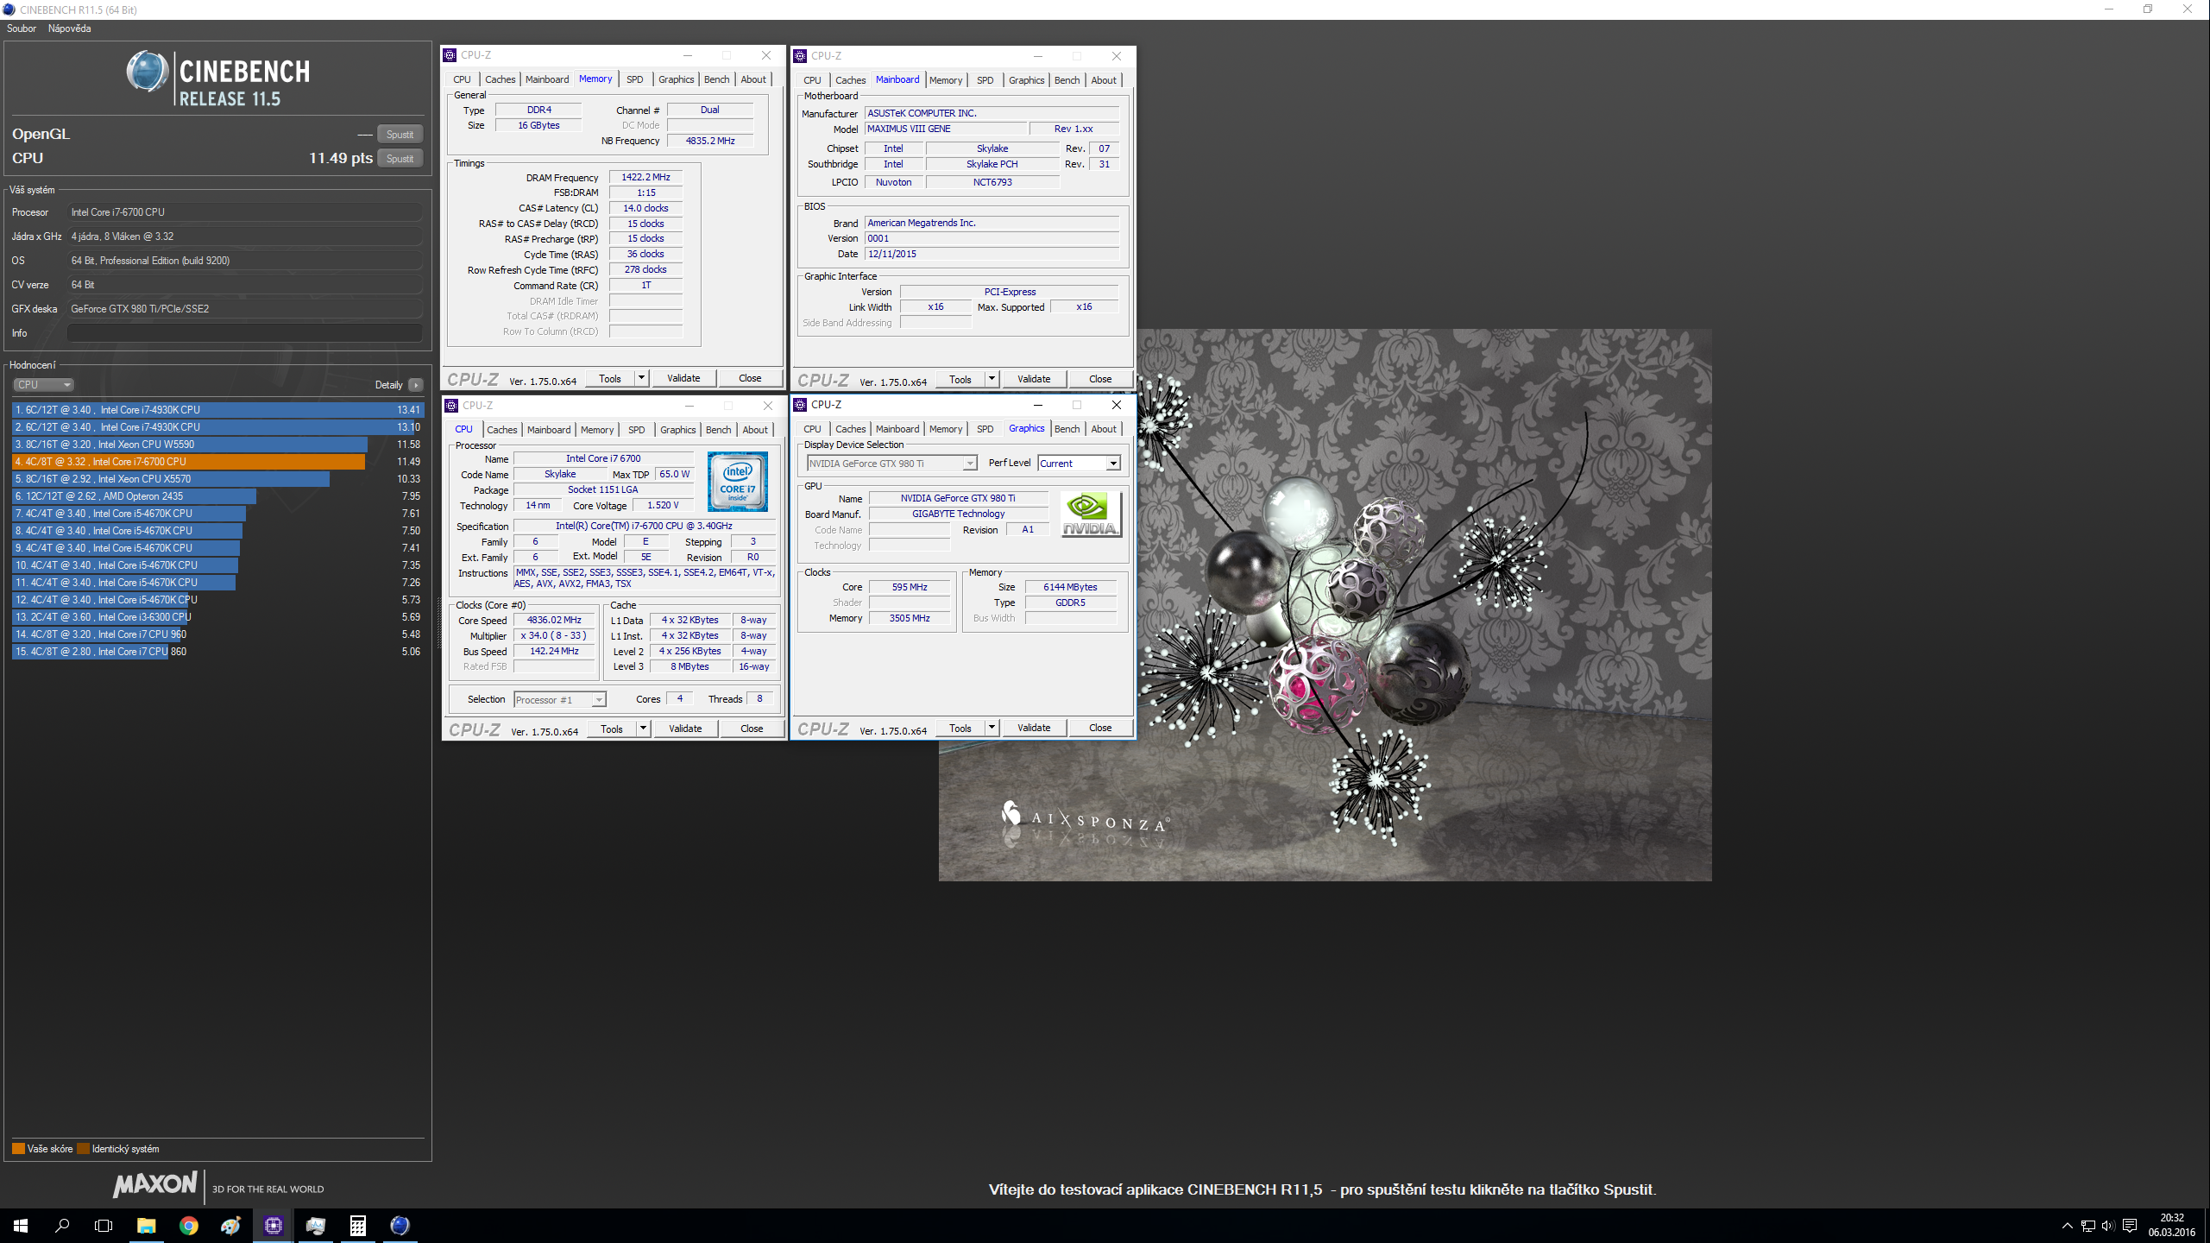Switch to Bench tab in CPU tab window
2210x1243 pixels.
click(x=718, y=430)
